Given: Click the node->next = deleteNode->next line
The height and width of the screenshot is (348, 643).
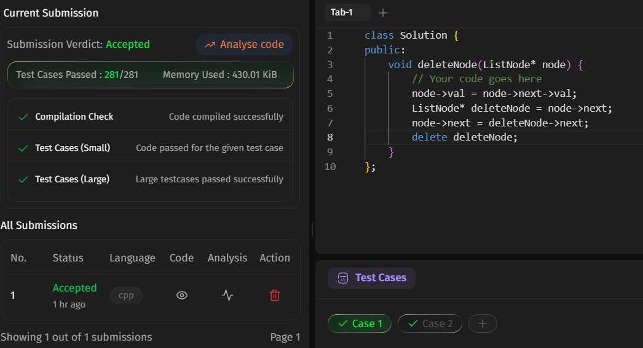Looking at the screenshot, I should click(500, 123).
